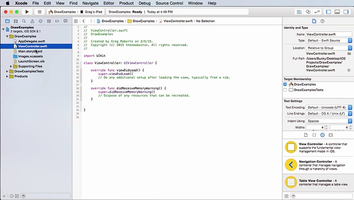This screenshot has height=200, width=354.
Task: Show Media library
Action: tap(331, 135)
